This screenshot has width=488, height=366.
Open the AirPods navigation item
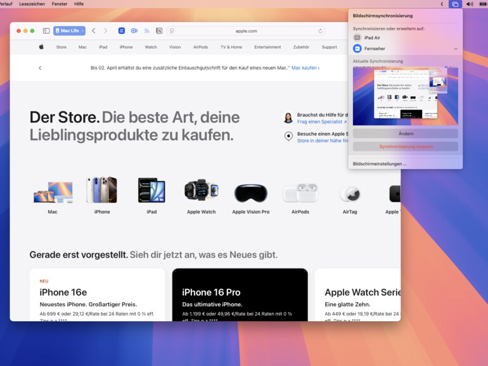200,47
